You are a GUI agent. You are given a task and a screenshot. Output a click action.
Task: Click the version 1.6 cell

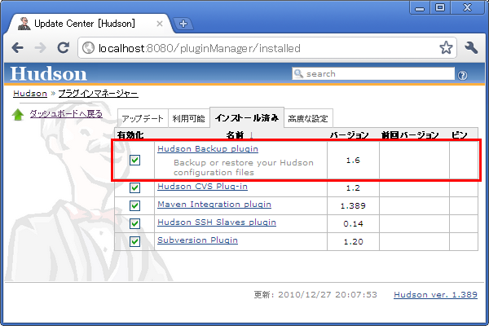coord(353,161)
